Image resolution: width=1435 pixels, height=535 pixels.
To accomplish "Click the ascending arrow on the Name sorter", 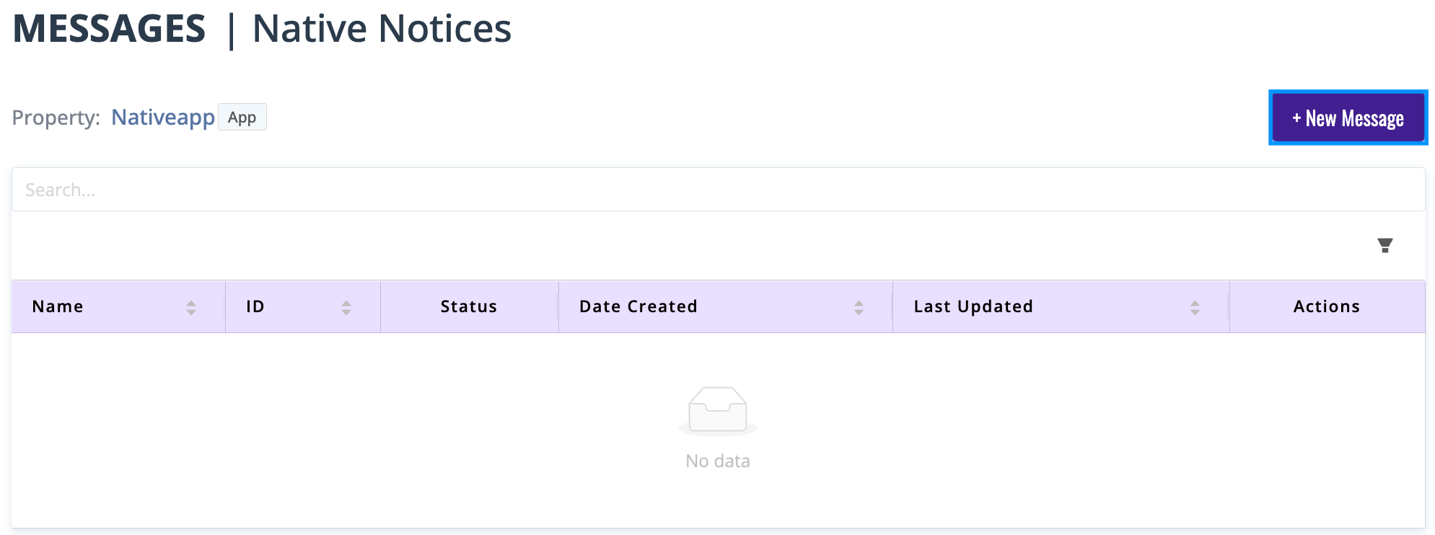I will click(x=192, y=302).
